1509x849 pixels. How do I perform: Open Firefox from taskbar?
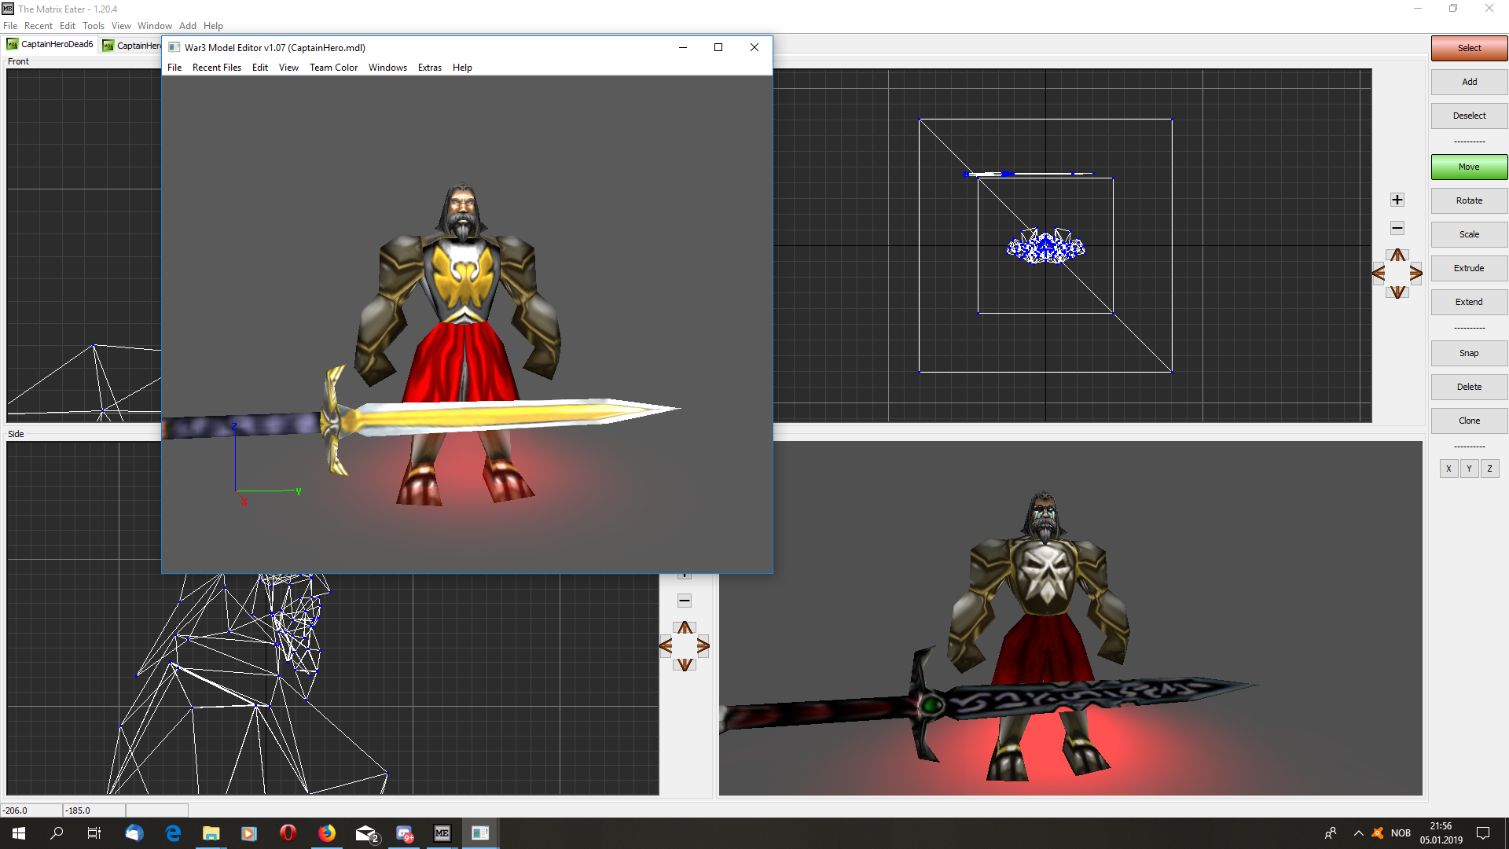[327, 833]
